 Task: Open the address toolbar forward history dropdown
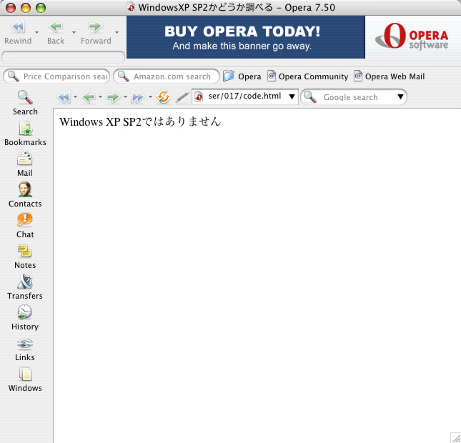pyautogui.click(x=125, y=96)
